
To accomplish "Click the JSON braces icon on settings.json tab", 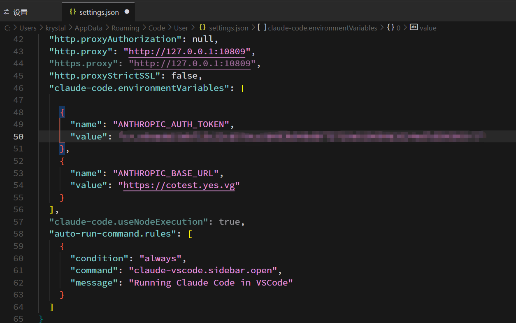I will pos(73,12).
